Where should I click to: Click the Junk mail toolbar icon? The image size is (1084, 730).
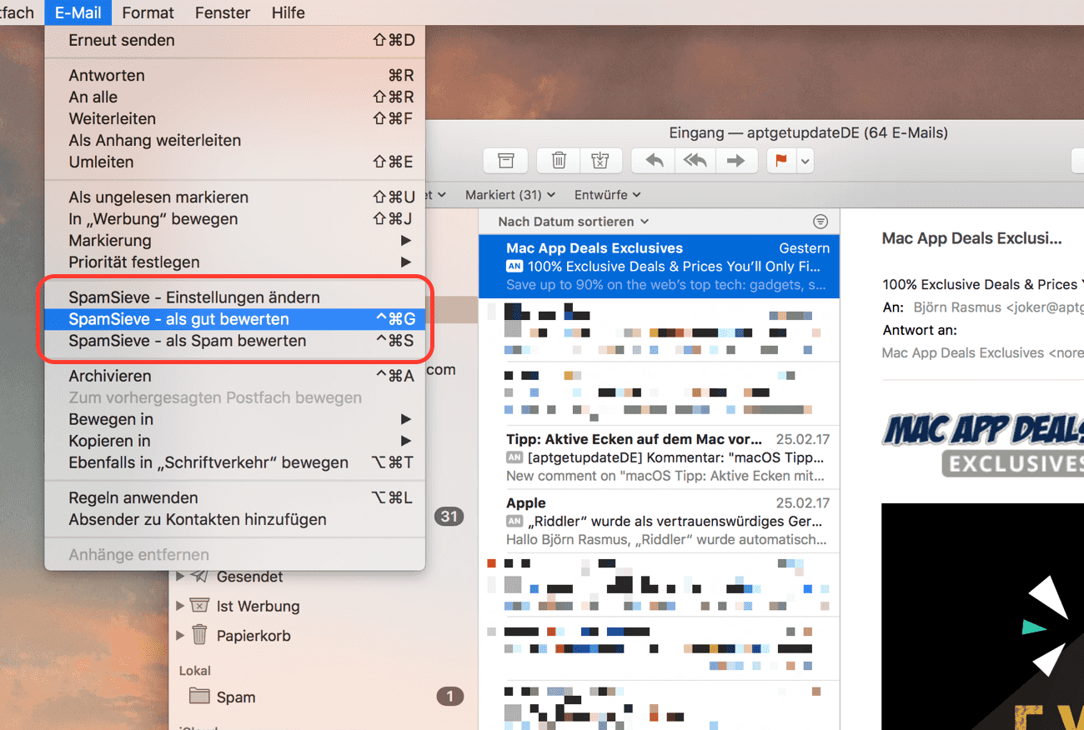(x=600, y=161)
